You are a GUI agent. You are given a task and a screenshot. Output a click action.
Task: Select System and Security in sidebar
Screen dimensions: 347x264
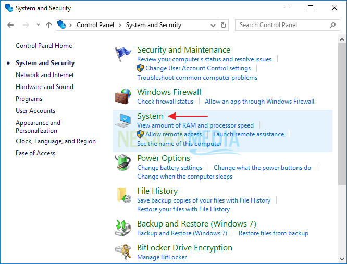point(45,63)
